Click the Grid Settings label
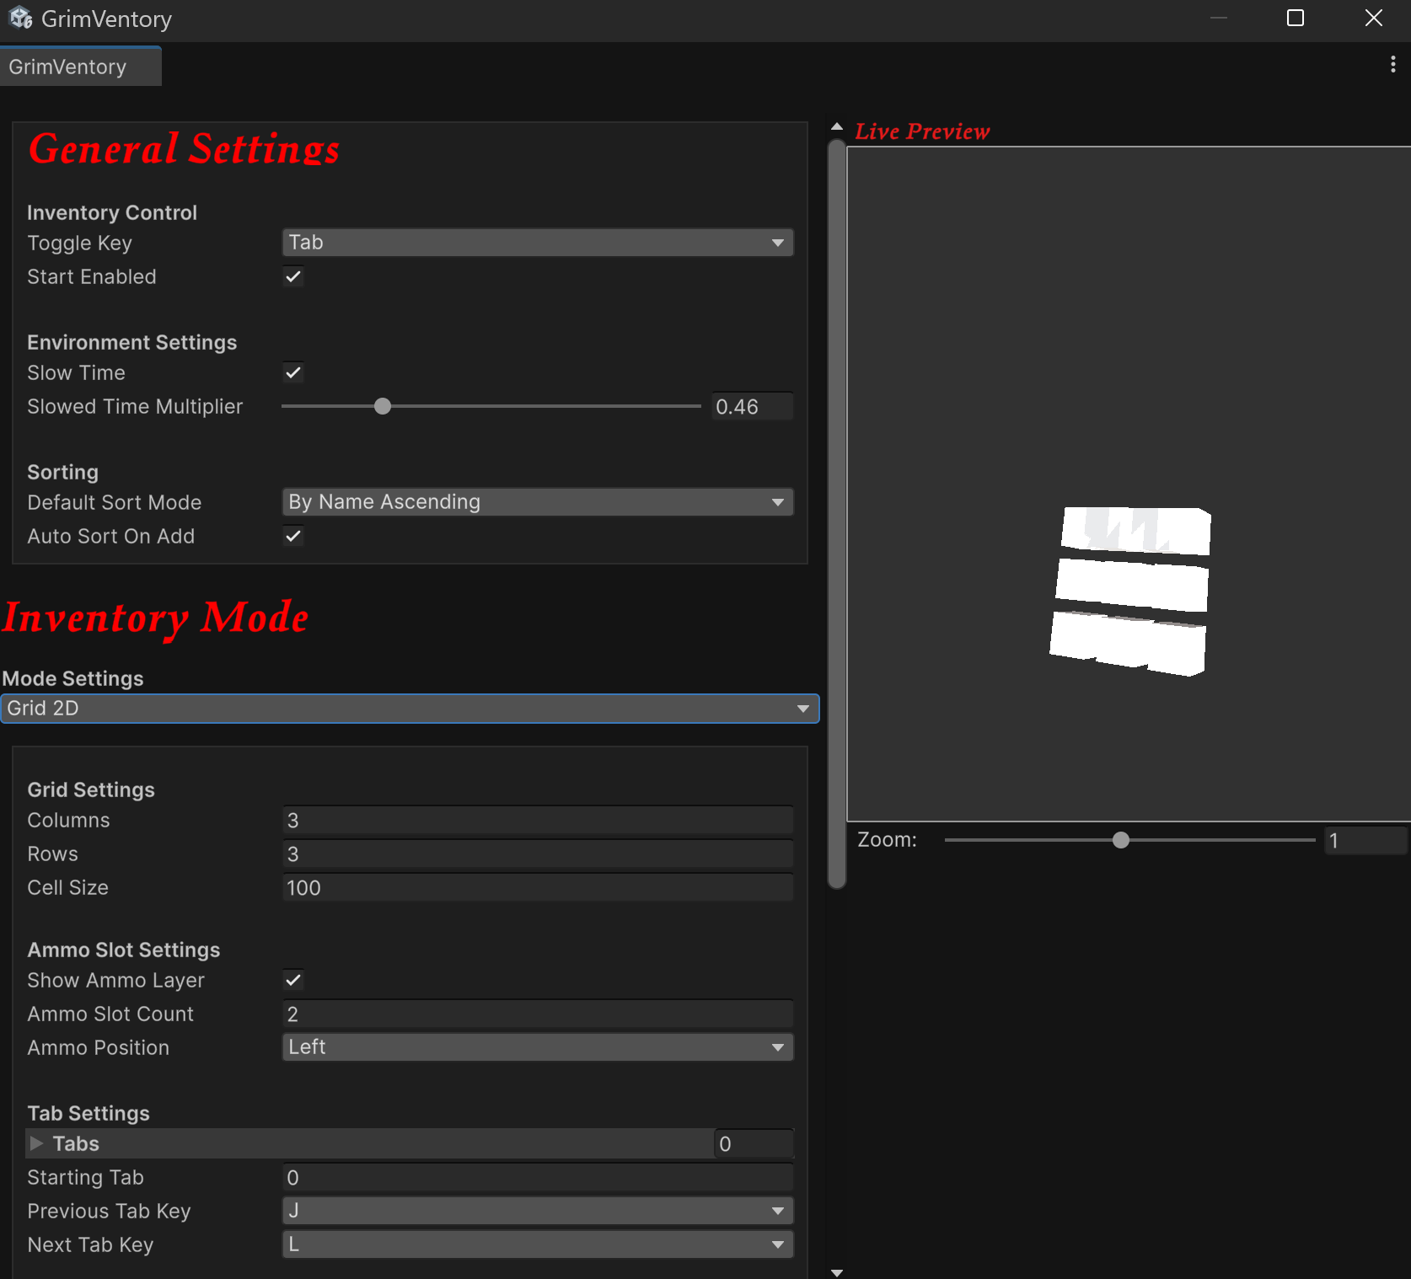 click(91, 789)
